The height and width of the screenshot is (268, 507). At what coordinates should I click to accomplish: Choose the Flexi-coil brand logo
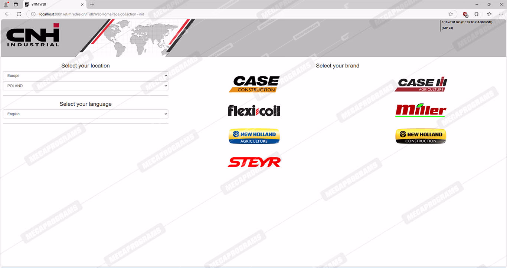pyautogui.click(x=254, y=110)
